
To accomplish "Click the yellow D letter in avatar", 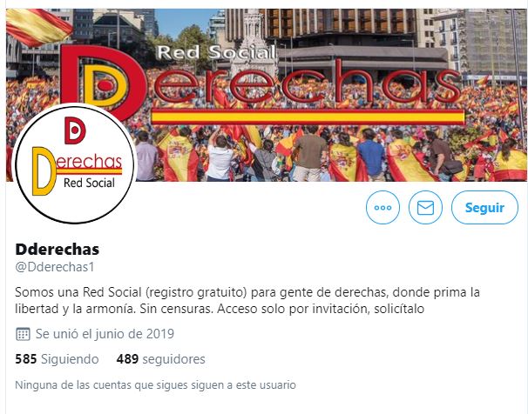I will [x=44, y=171].
